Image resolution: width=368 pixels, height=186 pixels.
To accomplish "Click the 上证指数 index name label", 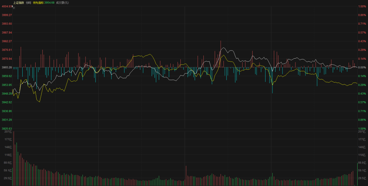I will tap(19, 3).
